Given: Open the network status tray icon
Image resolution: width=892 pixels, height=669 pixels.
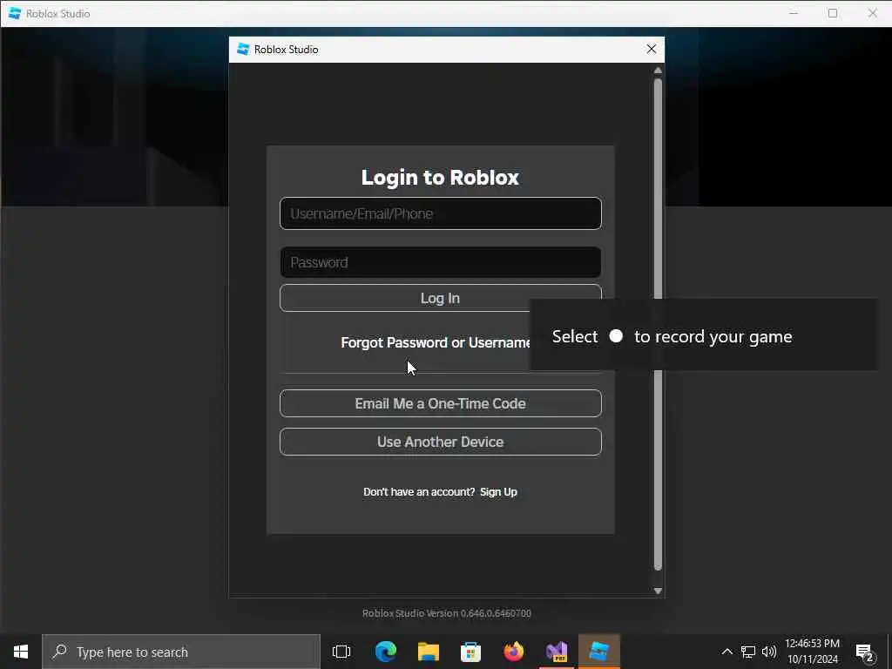Looking at the screenshot, I should (x=748, y=652).
